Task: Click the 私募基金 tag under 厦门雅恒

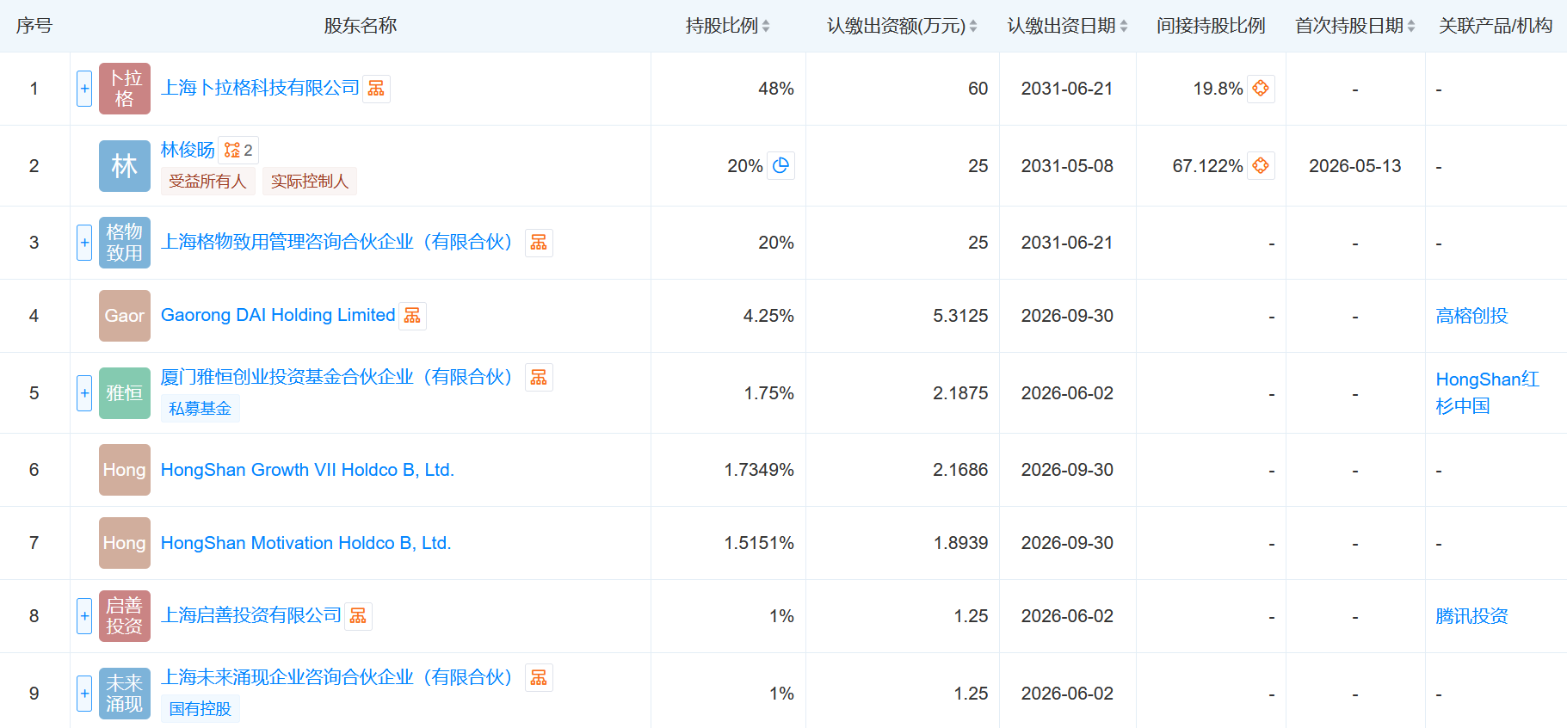Action: click(x=200, y=409)
